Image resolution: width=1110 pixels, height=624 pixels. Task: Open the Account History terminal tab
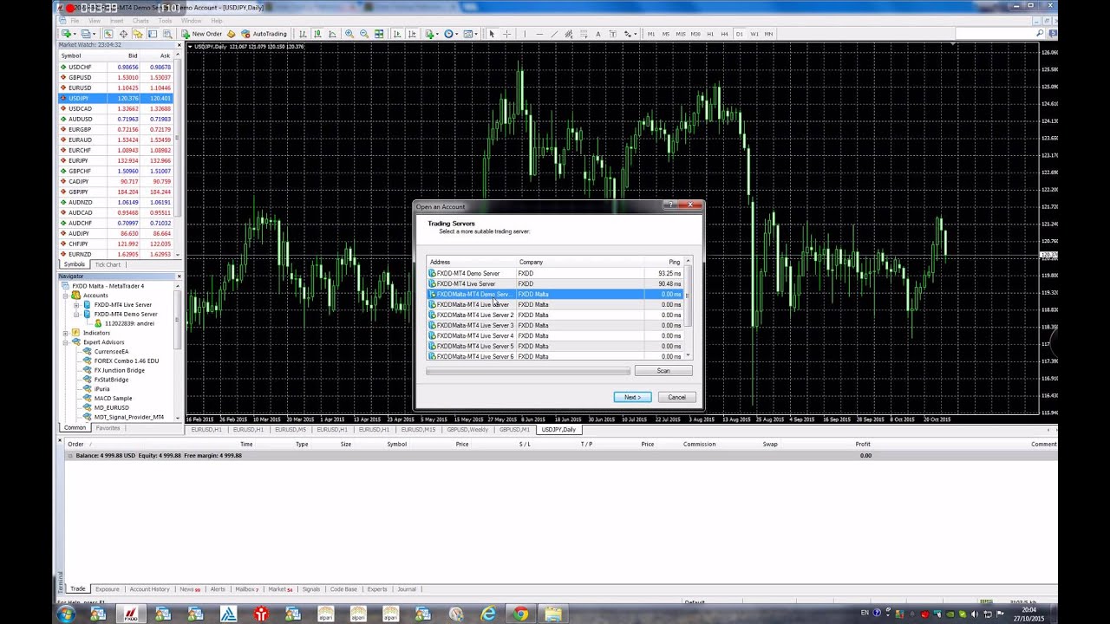click(x=149, y=589)
